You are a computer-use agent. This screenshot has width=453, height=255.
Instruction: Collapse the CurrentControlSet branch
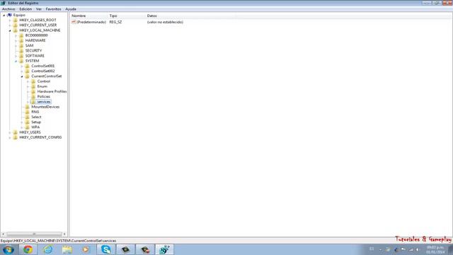coord(22,76)
